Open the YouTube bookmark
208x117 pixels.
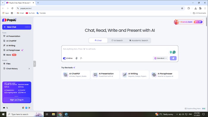coord(30,13)
